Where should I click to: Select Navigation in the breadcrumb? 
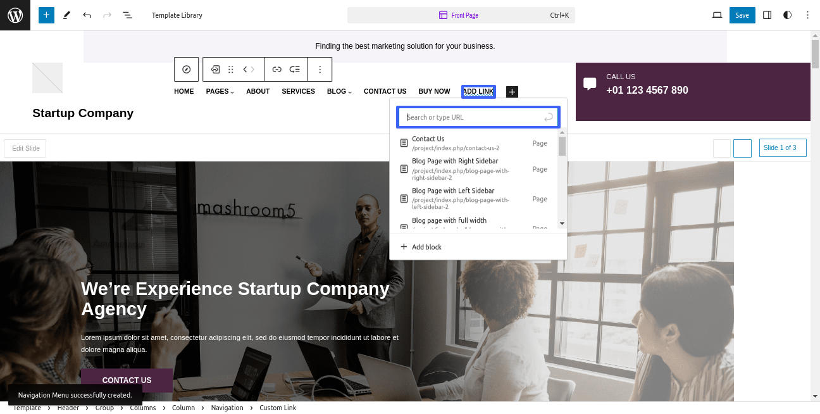click(x=227, y=408)
